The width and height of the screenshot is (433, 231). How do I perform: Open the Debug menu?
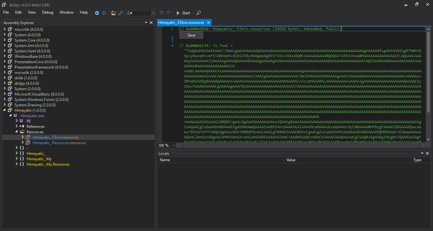click(x=48, y=12)
